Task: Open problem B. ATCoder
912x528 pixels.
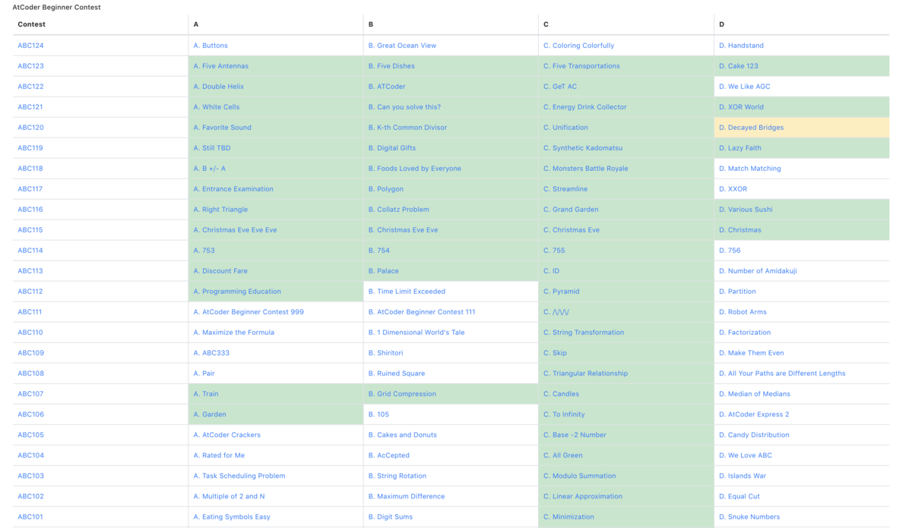Action: [387, 87]
